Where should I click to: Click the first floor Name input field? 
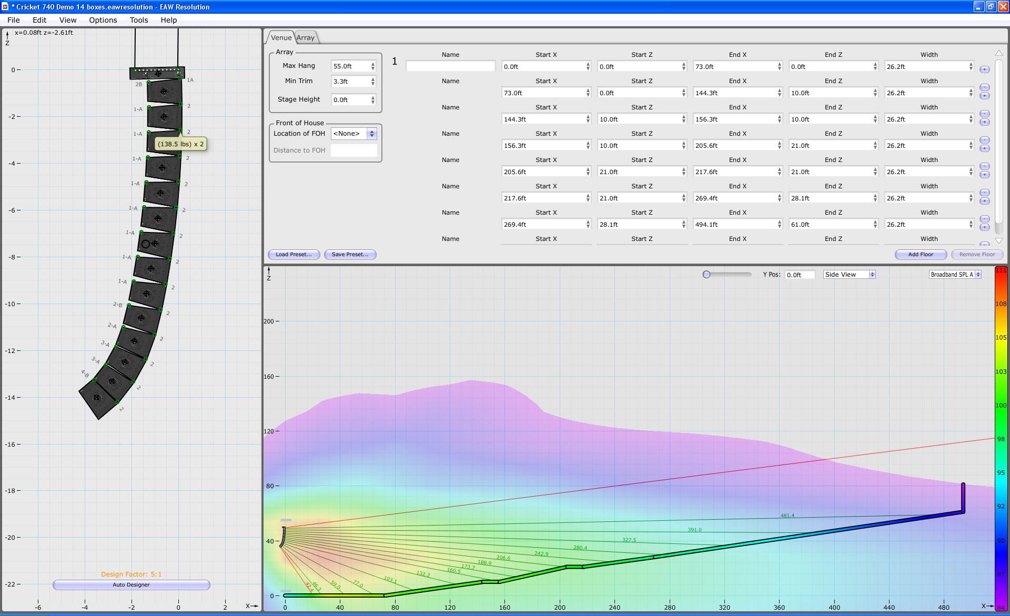[x=451, y=66]
